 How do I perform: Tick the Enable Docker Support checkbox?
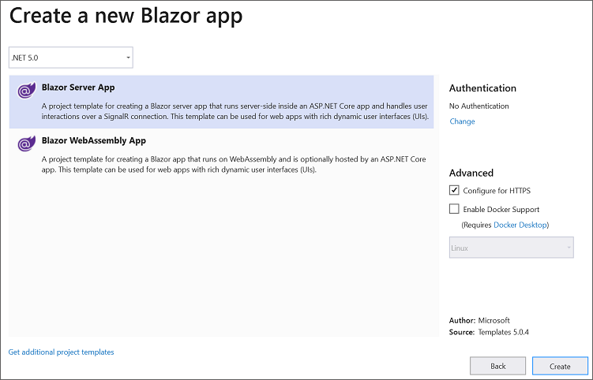(454, 209)
